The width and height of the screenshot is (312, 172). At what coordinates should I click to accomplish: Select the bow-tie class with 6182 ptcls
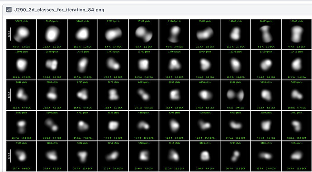coord(236,95)
